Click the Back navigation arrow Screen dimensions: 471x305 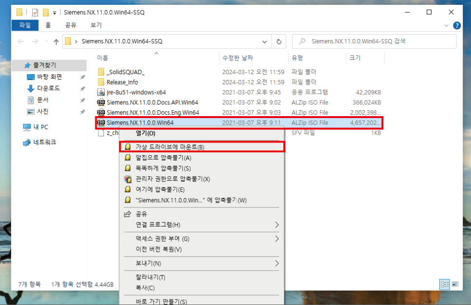[21, 41]
